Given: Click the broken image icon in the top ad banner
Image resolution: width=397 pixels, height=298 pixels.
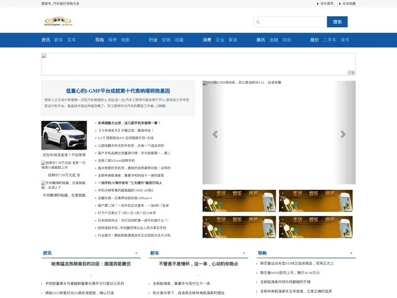Looking at the screenshot, I should (x=44, y=56).
